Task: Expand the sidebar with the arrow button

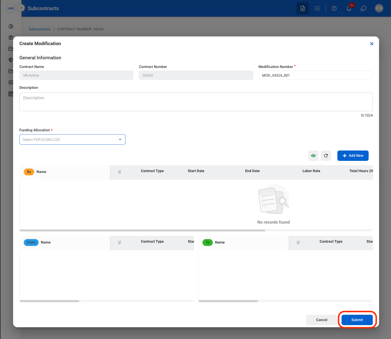Action: click(x=21, y=8)
